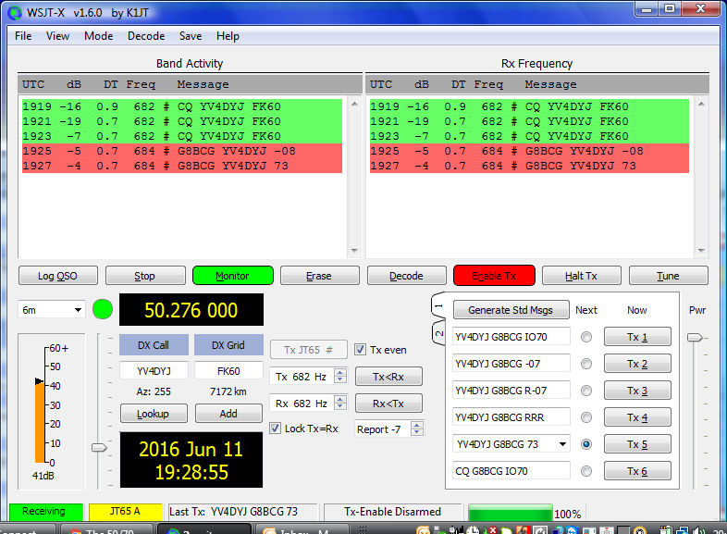Click Rx Frequency scrollbar up arrow

(x=701, y=104)
